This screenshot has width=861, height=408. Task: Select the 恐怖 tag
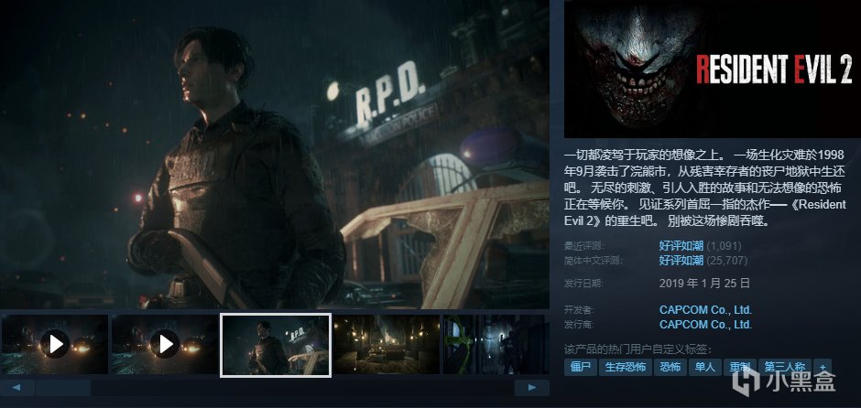coord(670,368)
